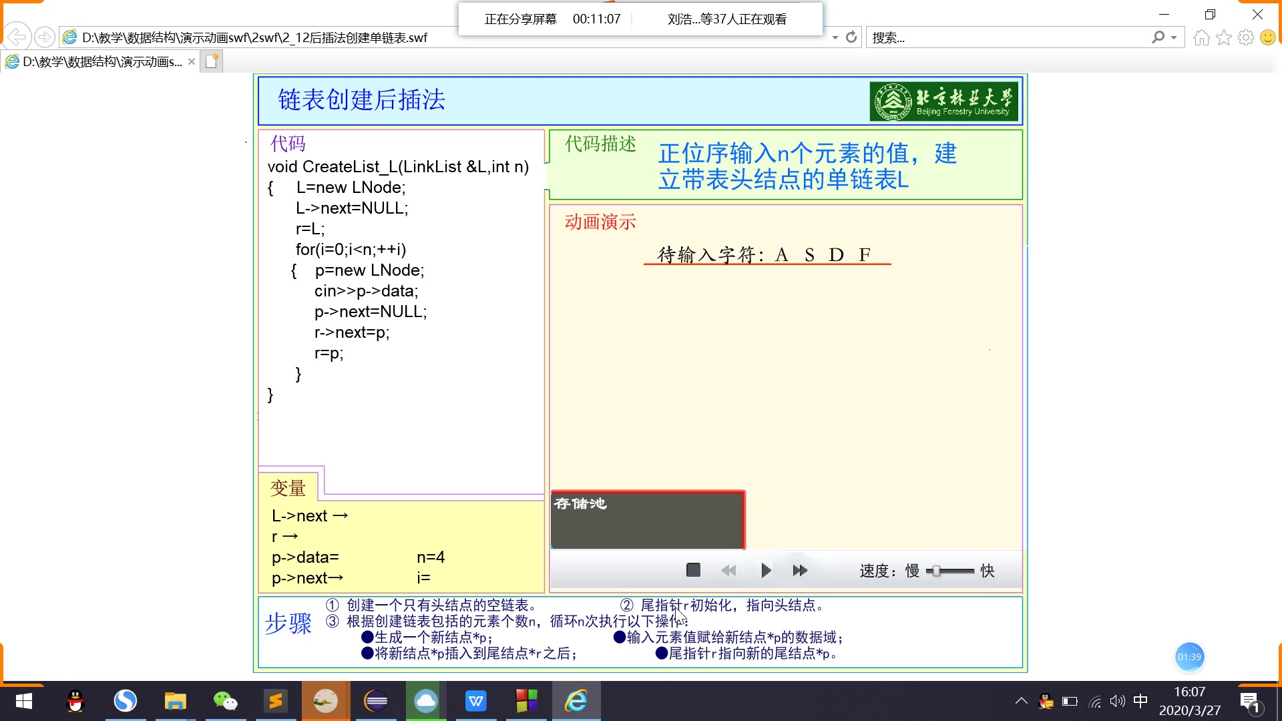
Task: Click the QQ tray icon
Action: pos(1046,701)
